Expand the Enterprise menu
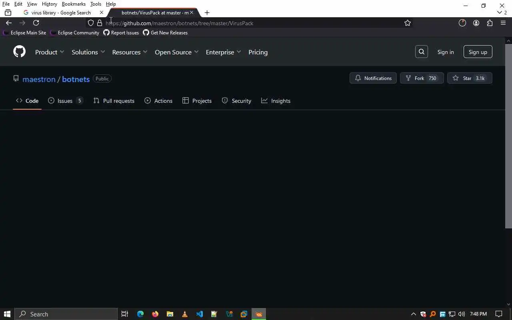This screenshot has height=320, width=512. coord(223,52)
